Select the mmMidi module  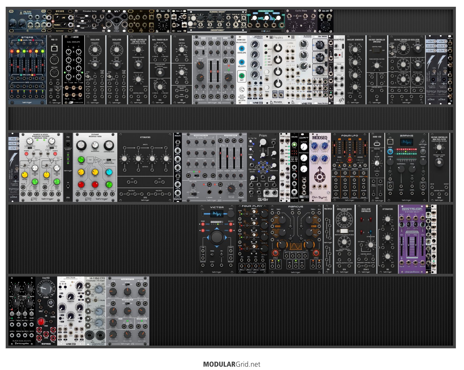(339, 70)
